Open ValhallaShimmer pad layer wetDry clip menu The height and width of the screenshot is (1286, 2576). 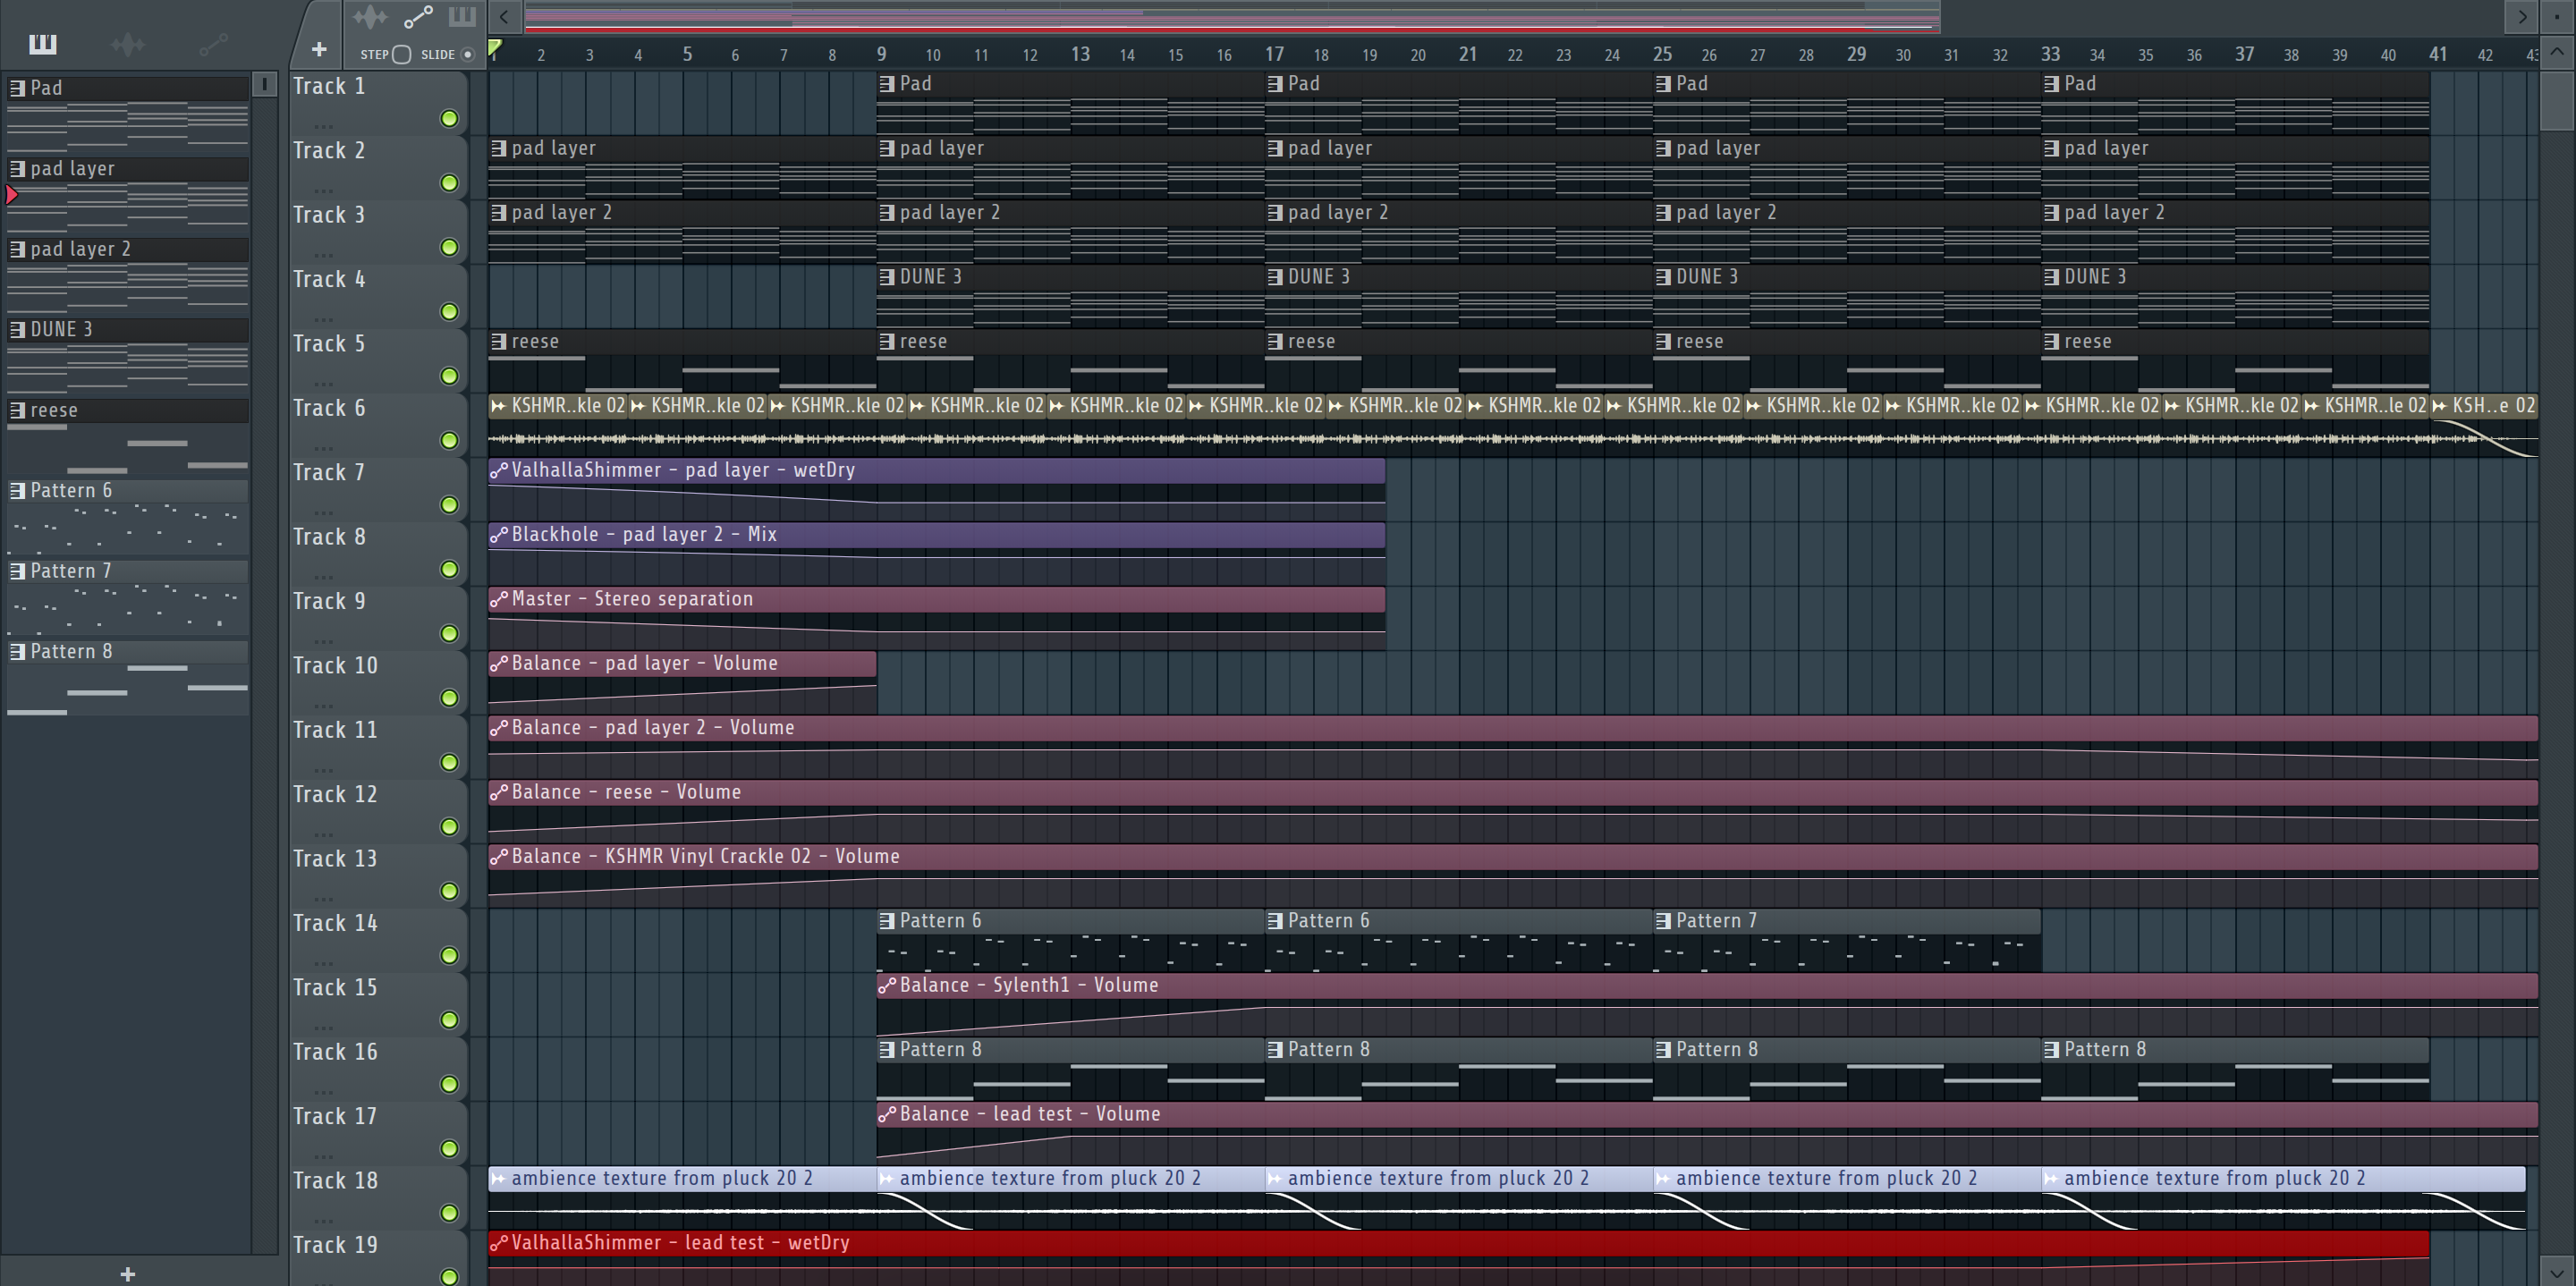coord(498,471)
